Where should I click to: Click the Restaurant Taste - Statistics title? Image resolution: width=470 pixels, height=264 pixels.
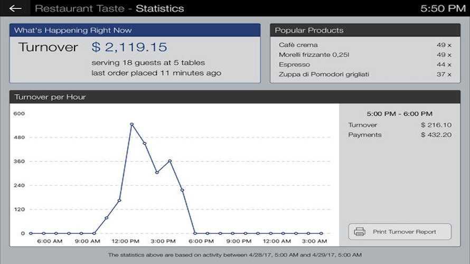(x=109, y=8)
